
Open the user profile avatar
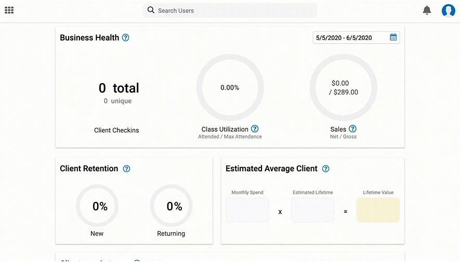point(448,10)
